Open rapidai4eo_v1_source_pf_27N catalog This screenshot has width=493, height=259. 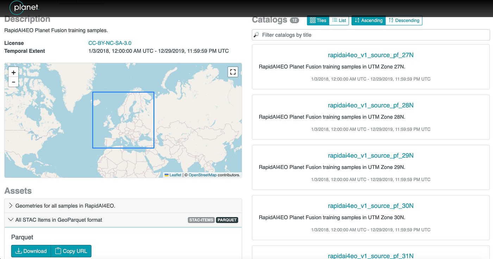coord(371,55)
